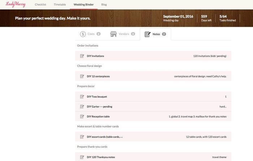253x161 pixels.
Task: Click the Vendors storefront icon
Action: tap(113, 34)
